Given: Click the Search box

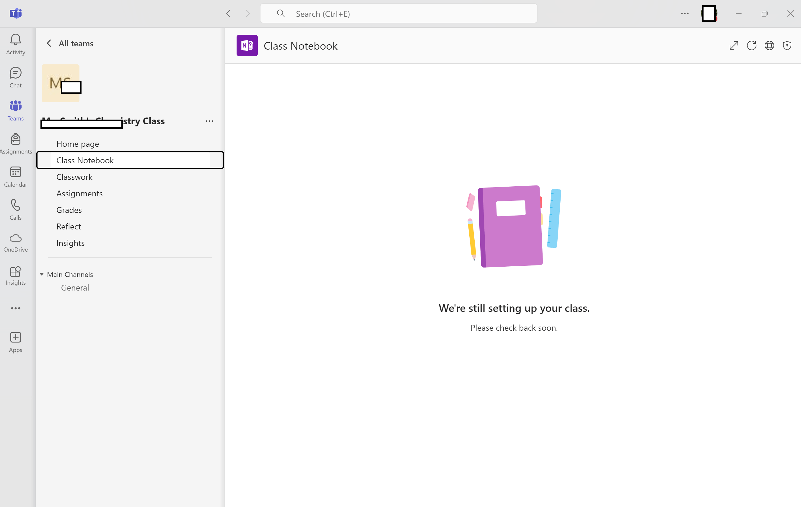Looking at the screenshot, I should pyautogui.click(x=398, y=14).
